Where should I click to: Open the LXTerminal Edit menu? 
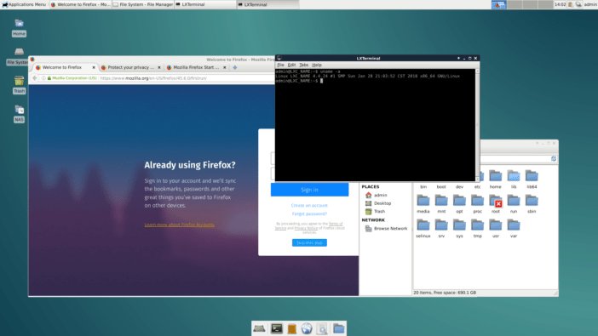click(291, 65)
